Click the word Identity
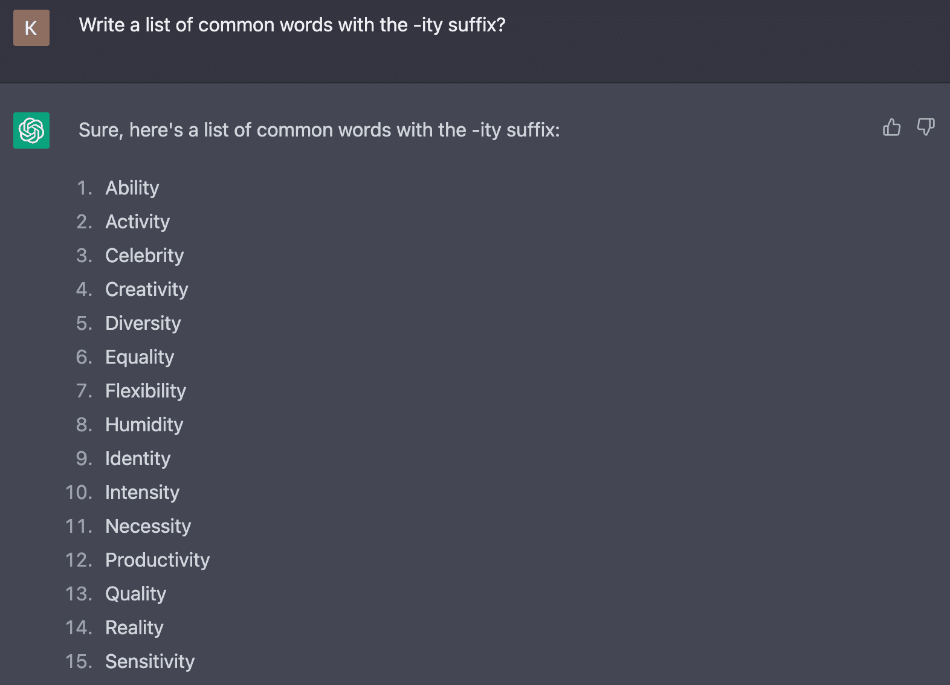This screenshot has height=685, width=950. 138,458
